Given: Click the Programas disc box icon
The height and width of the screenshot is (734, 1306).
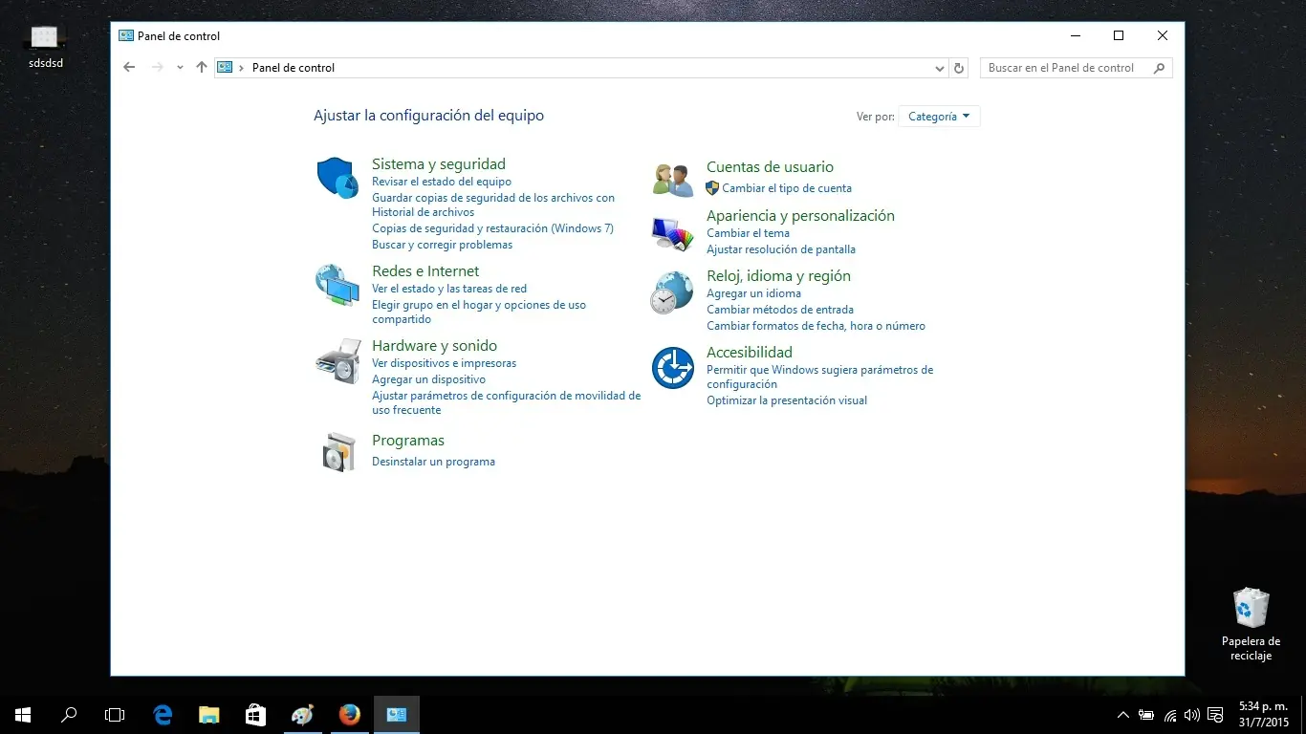Looking at the screenshot, I should (337, 451).
